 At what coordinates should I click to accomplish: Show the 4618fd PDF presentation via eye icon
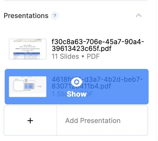pos(77,82)
